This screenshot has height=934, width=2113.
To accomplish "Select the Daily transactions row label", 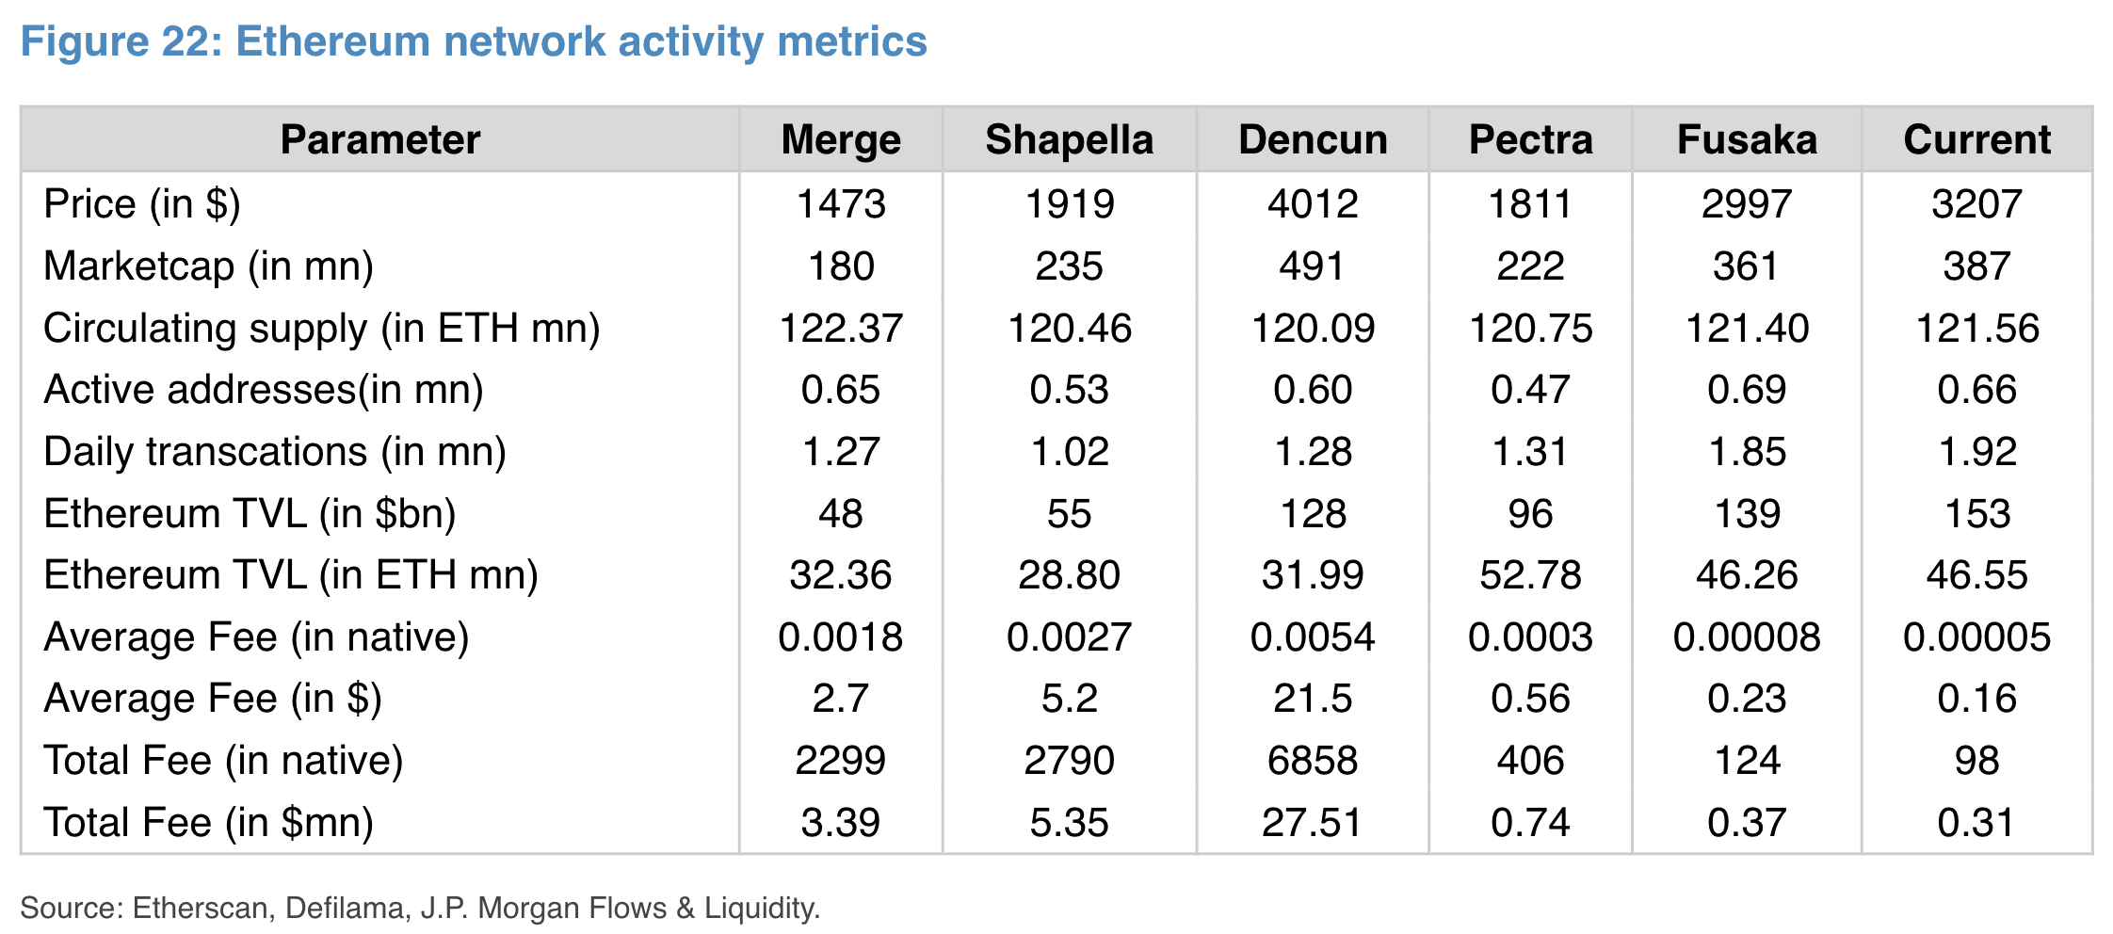I will pyautogui.click(x=275, y=451).
